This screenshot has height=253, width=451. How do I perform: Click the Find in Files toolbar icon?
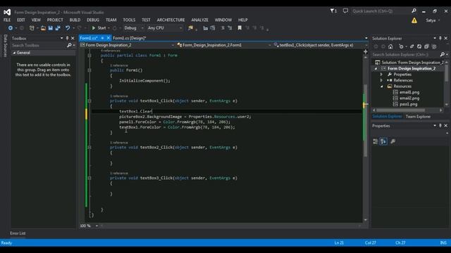190,28
